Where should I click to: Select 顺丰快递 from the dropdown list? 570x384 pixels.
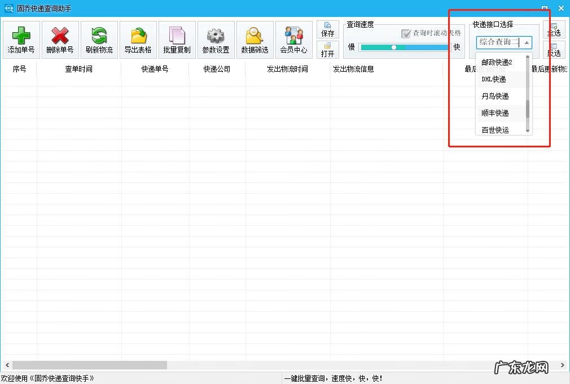click(x=497, y=113)
